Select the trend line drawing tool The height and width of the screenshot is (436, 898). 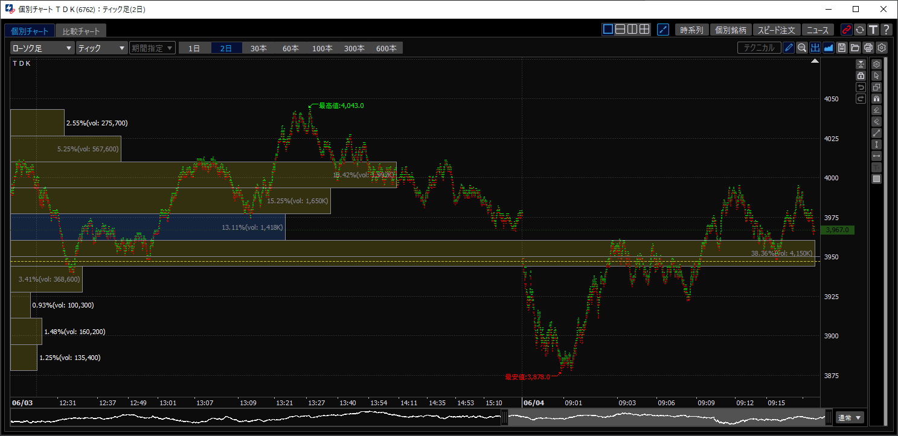coord(876,133)
